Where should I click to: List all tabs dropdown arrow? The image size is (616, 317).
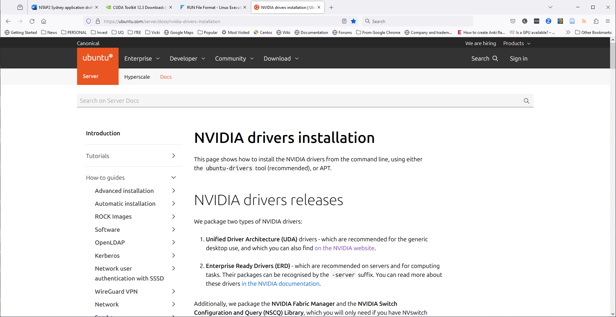(x=550, y=7)
